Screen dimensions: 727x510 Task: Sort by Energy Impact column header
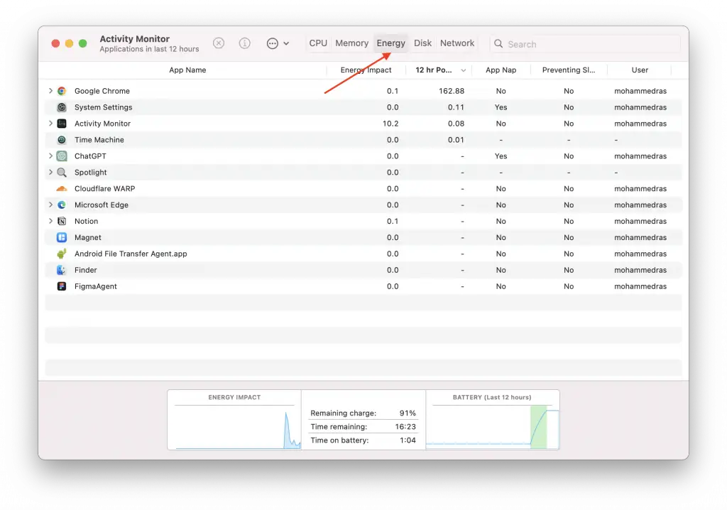(366, 70)
